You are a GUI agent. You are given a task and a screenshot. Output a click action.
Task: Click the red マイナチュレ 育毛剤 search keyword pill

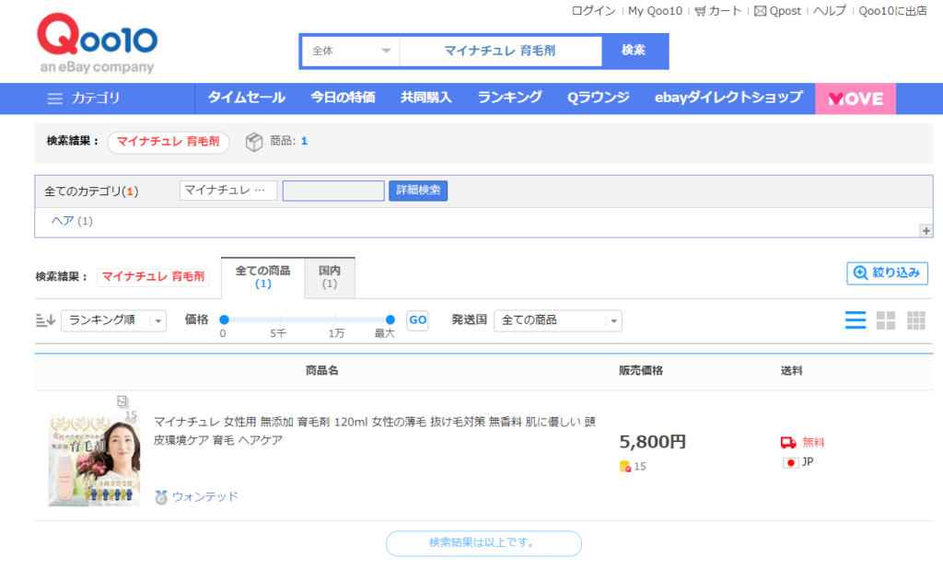click(168, 142)
